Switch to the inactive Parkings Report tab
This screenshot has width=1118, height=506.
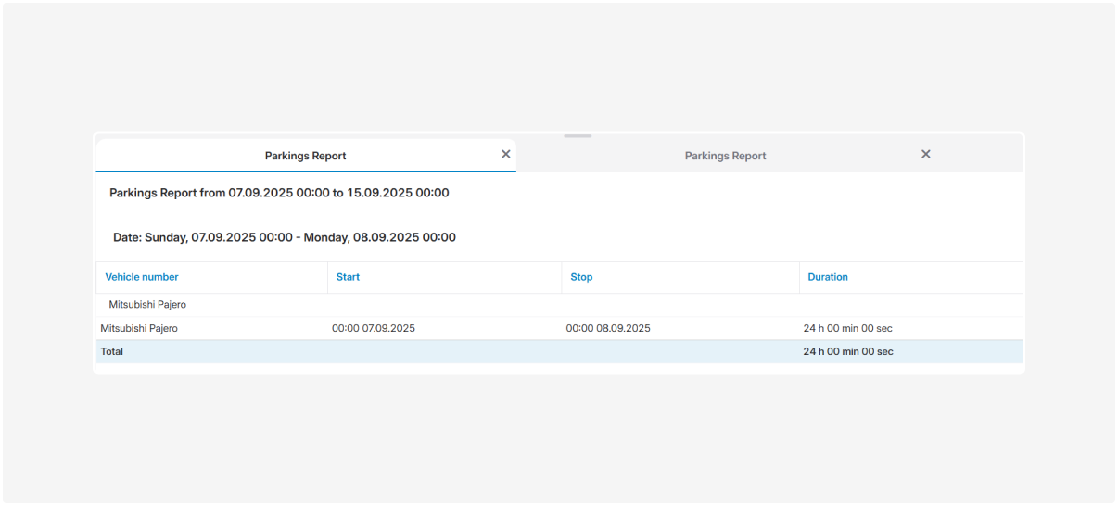pos(725,156)
